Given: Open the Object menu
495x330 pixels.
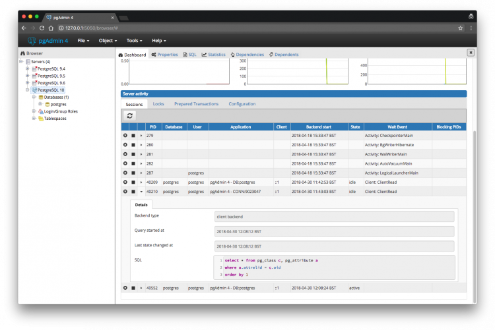Looking at the screenshot, I should coord(107,41).
